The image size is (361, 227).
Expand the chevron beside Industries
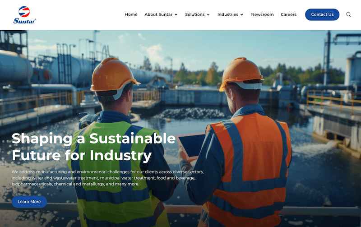pos(242,15)
